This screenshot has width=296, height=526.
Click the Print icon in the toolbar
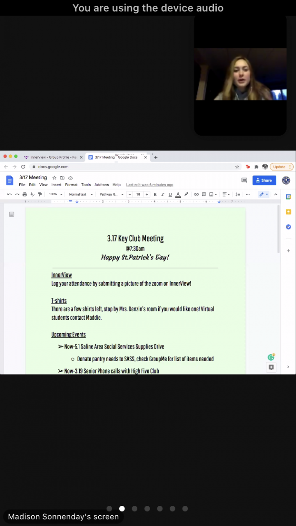(25, 194)
